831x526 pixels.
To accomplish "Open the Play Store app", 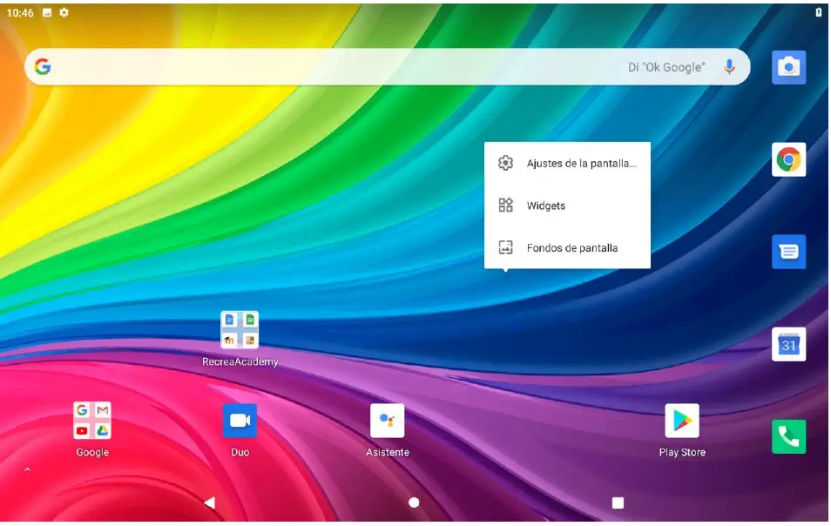I will click(682, 421).
